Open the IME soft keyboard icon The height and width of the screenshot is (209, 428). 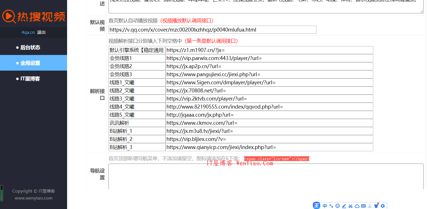[x=363, y=206]
